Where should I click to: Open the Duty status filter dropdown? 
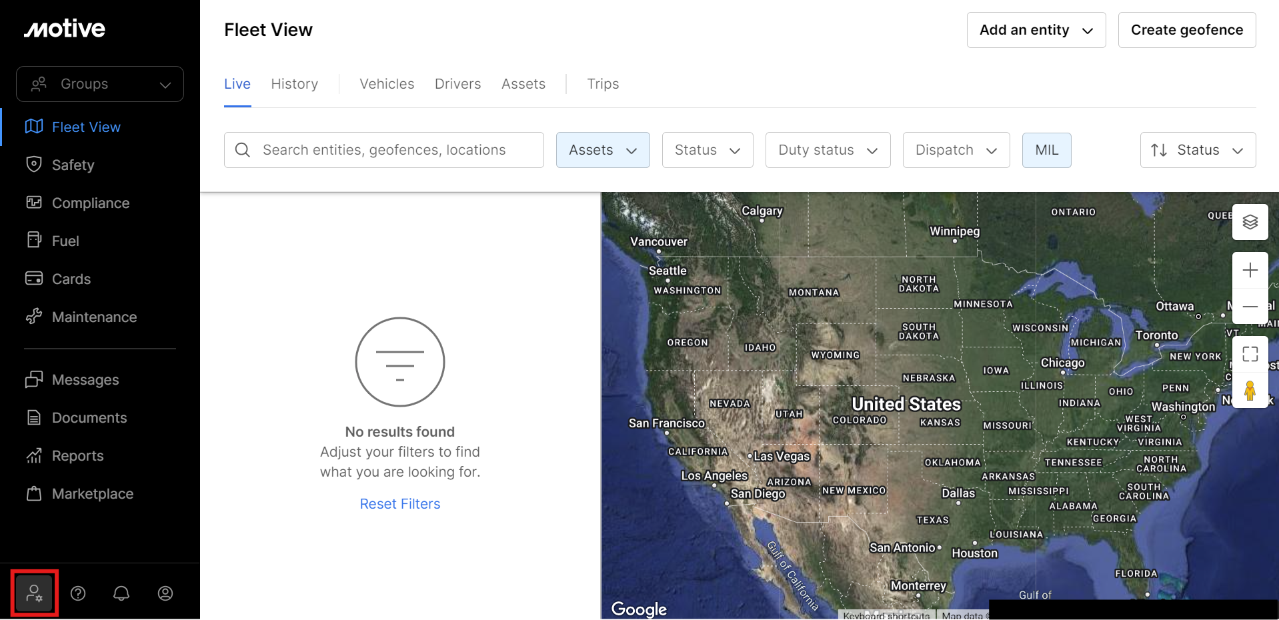pyautogui.click(x=828, y=150)
